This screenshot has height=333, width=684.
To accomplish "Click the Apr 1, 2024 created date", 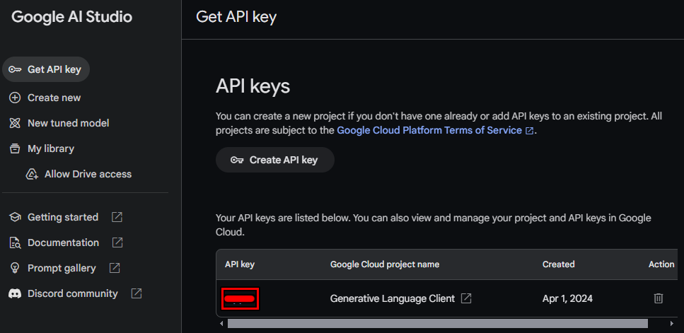I will (x=567, y=298).
